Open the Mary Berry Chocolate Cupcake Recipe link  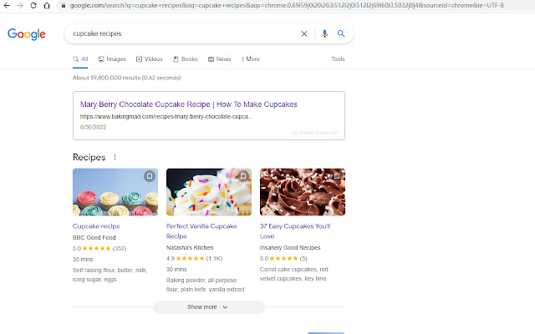[188, 104]
